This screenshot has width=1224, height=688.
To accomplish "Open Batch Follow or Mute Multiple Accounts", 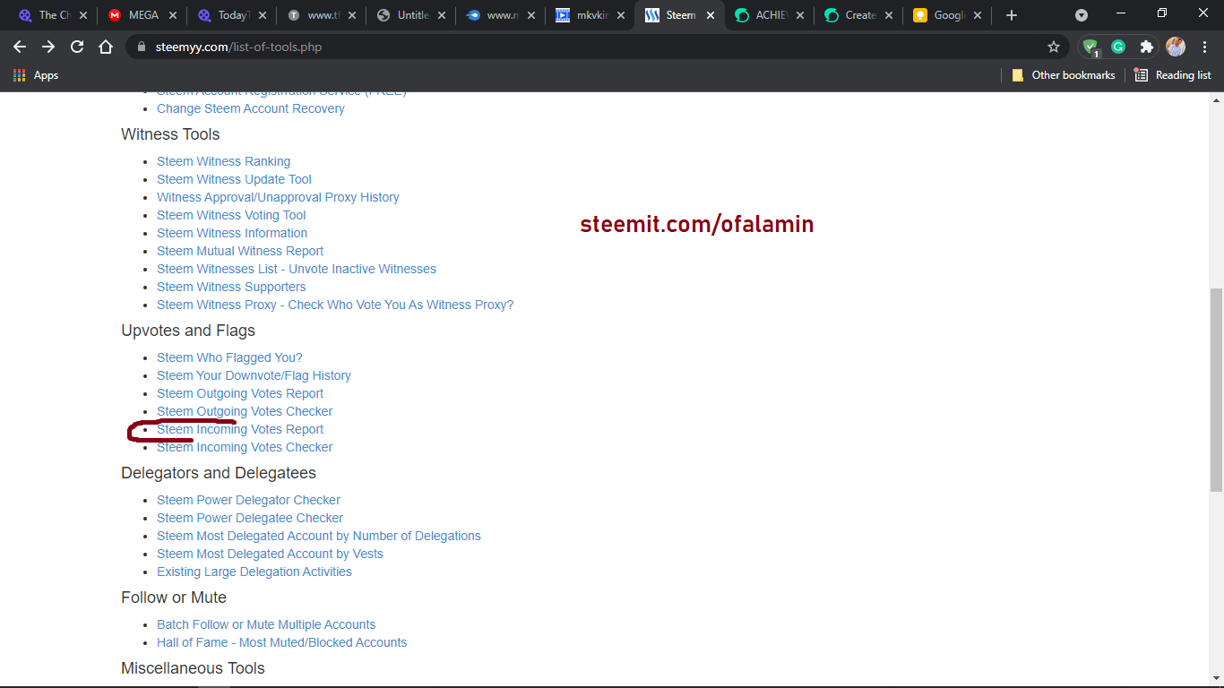I will click(x=266, y=624).
